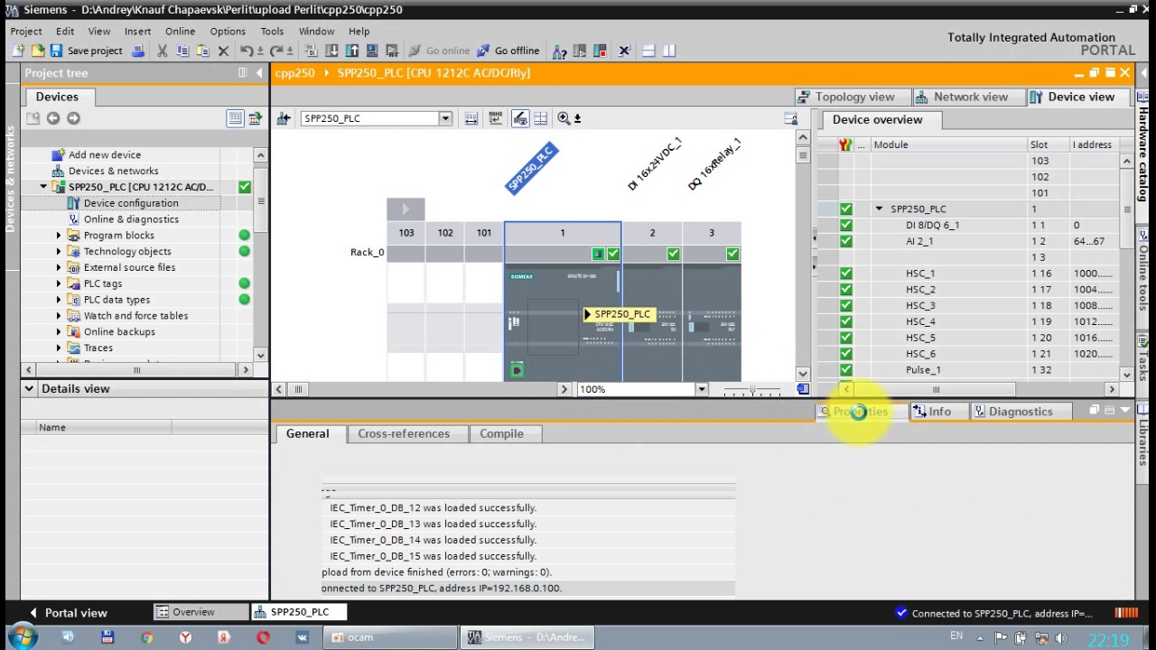
Task: Open the Options menu
Action: [x=228, y=31]
